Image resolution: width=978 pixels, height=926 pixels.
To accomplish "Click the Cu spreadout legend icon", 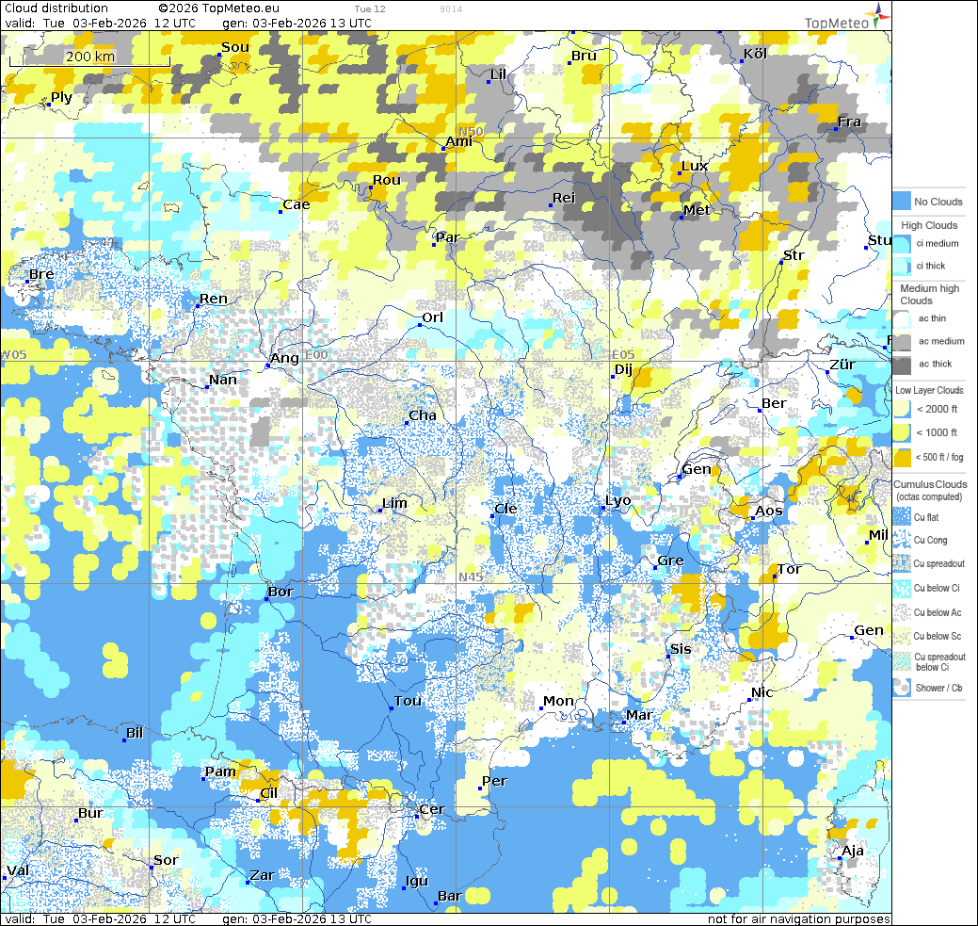I will [902, 564].
